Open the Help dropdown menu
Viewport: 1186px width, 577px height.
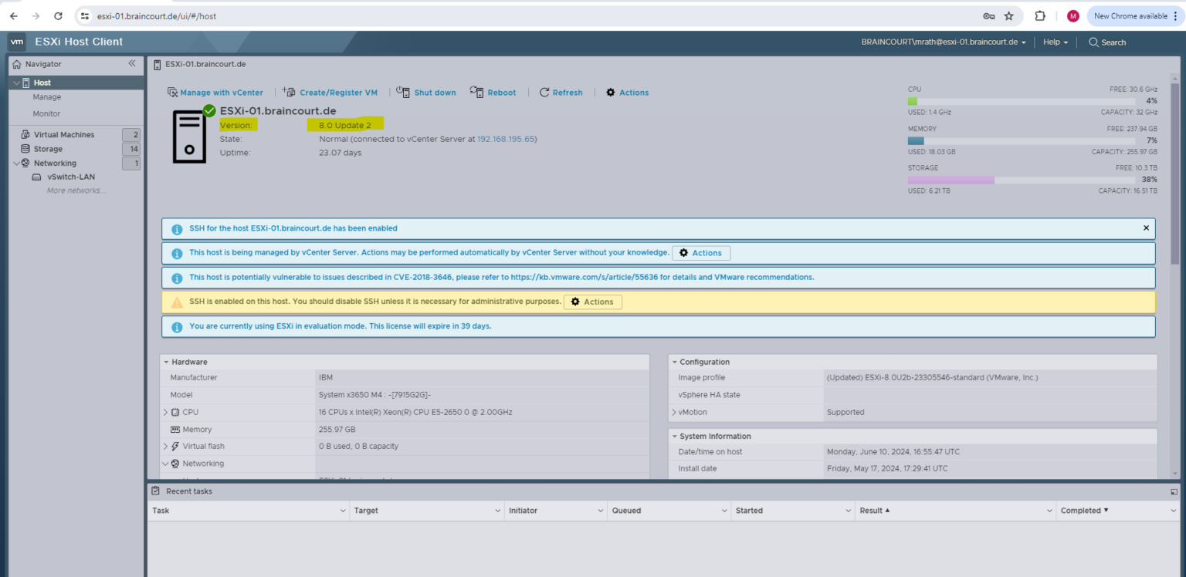click(1056, 42)
